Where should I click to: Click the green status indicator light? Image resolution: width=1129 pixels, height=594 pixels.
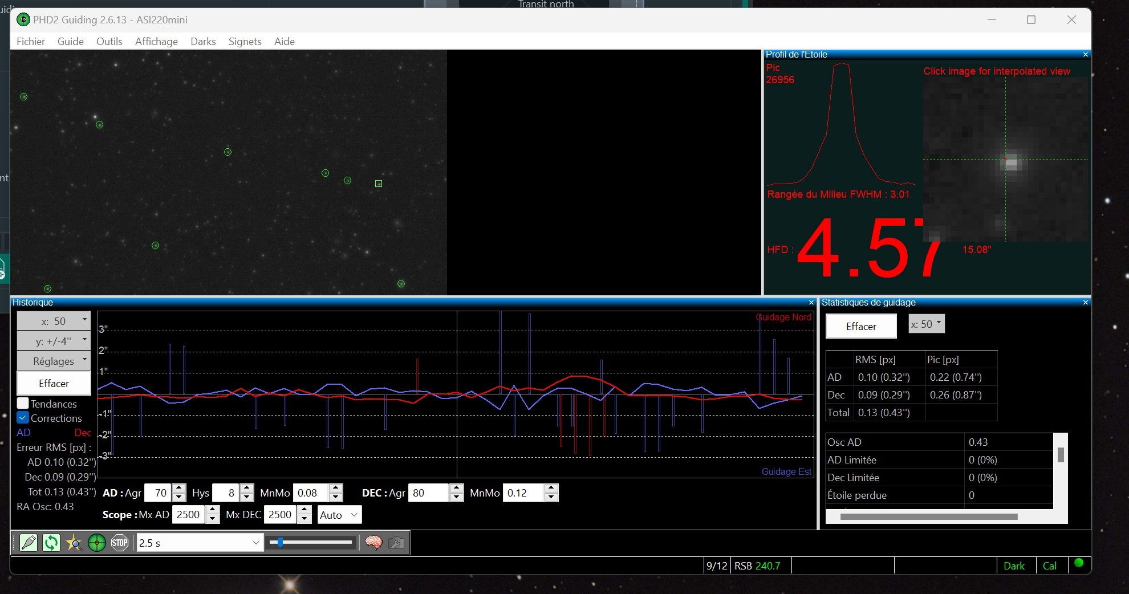[1079, 563]
